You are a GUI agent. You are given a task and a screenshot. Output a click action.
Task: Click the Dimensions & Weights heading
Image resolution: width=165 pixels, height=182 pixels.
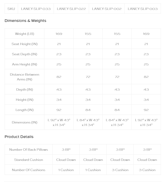point(25,21)
